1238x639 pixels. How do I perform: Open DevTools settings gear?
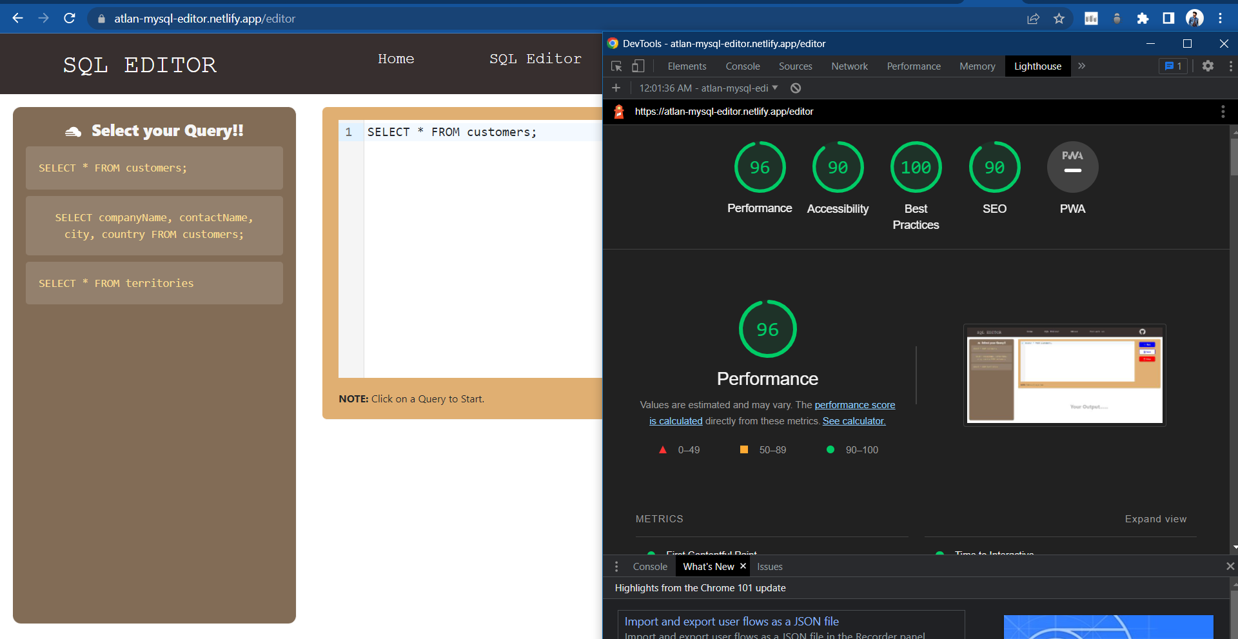coord(1208,66)
